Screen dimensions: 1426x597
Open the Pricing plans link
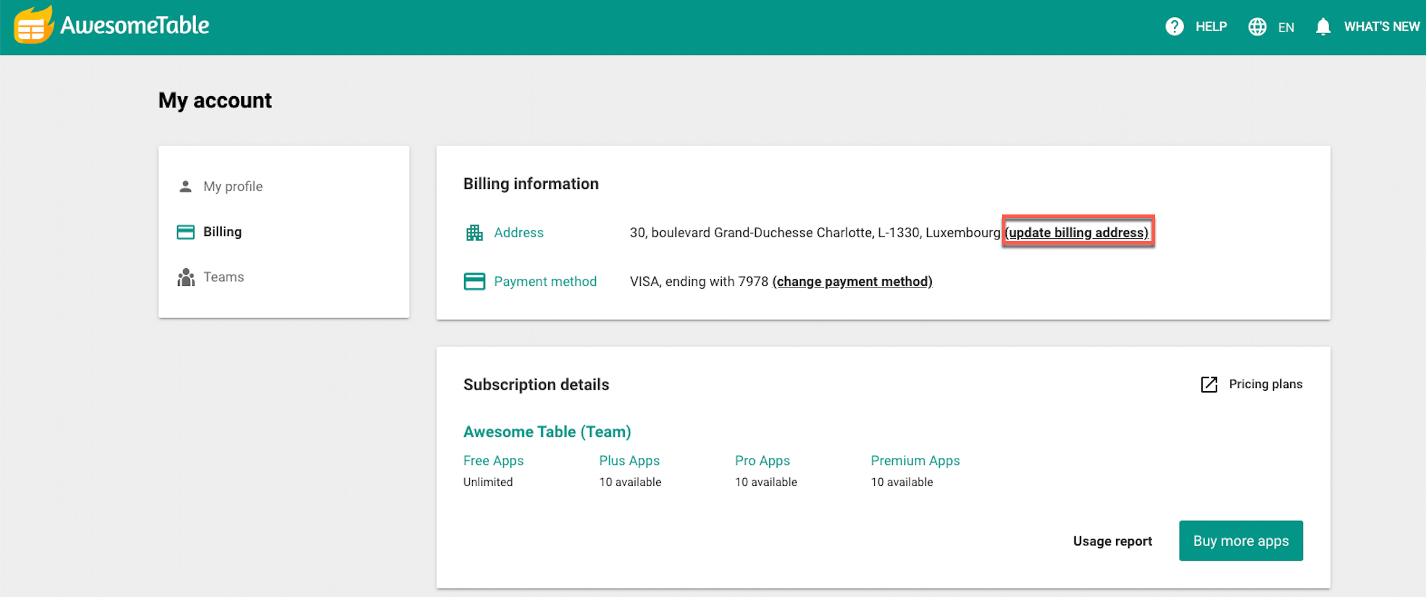pyautogui.click(x=1265, y=384)
